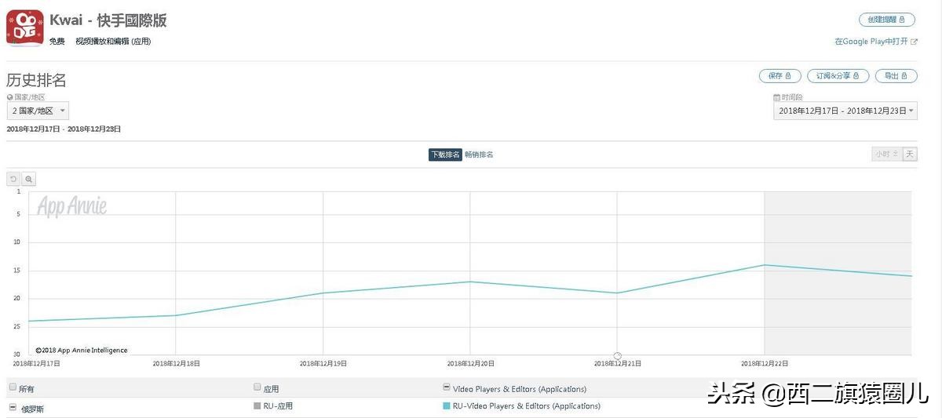Viewport: 942px width, 418px height.
Task: Click the gray RU-应用 legend swatch
Action: (257, 406)
